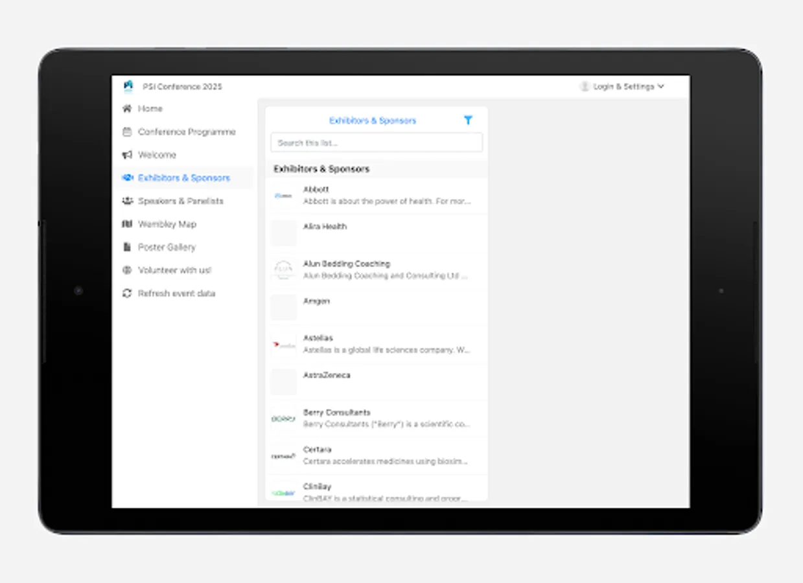Open the Alun Bedding Coaching name
The width and height of the screenshot is (803, 583).
(347, 264)
